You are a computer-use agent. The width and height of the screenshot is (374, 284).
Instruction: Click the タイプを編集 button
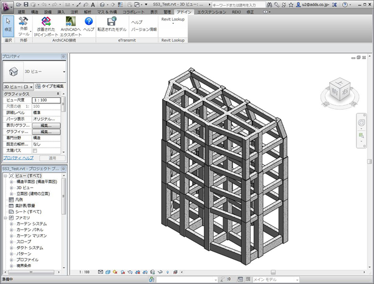(x=50, y=86)
